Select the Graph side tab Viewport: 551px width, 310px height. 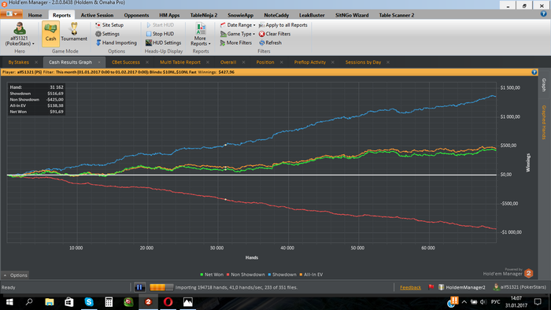coord(544,85)
